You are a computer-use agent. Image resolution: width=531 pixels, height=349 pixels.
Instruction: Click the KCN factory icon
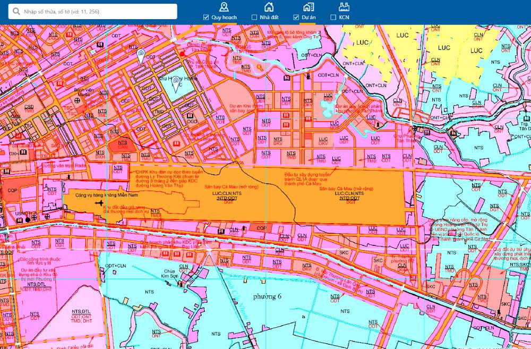click(344, 6)
